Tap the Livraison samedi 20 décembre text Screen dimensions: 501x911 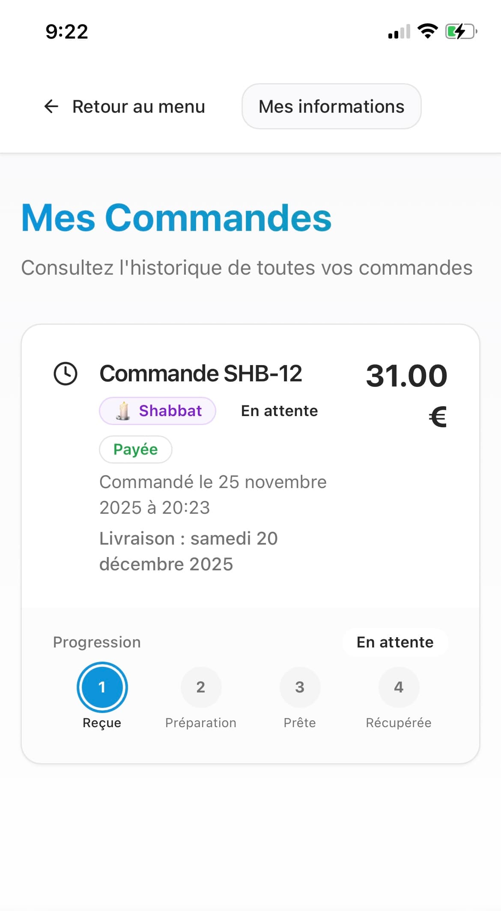[188, 551]
